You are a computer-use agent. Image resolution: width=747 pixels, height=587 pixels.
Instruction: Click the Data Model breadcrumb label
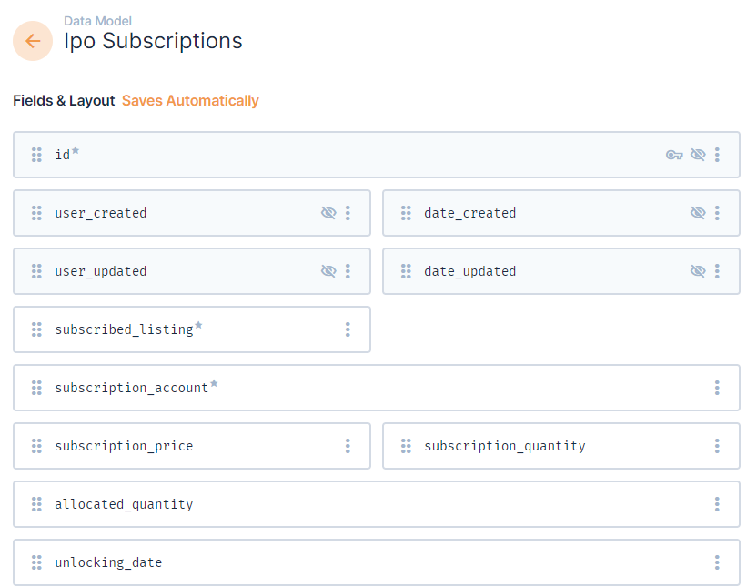[x=97, y=21]
